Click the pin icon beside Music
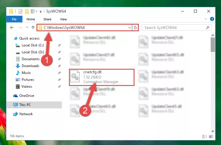This screenshot has width=221, height=145. (x=59, y=73)
